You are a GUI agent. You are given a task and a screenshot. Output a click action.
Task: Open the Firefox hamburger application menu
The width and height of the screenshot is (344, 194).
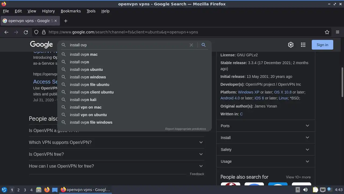(x=338, y=32)
